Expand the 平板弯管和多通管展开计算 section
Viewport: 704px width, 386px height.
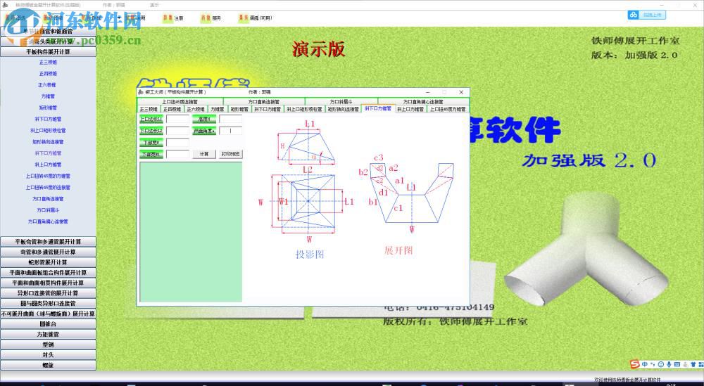click(x=48, y=242)
